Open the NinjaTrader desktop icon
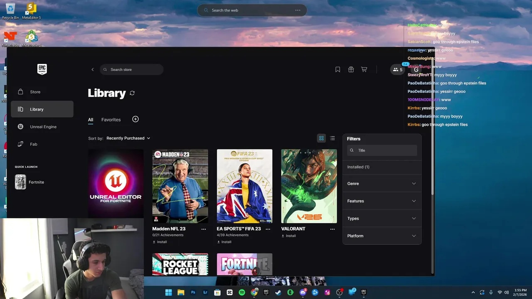 [10, 39]
